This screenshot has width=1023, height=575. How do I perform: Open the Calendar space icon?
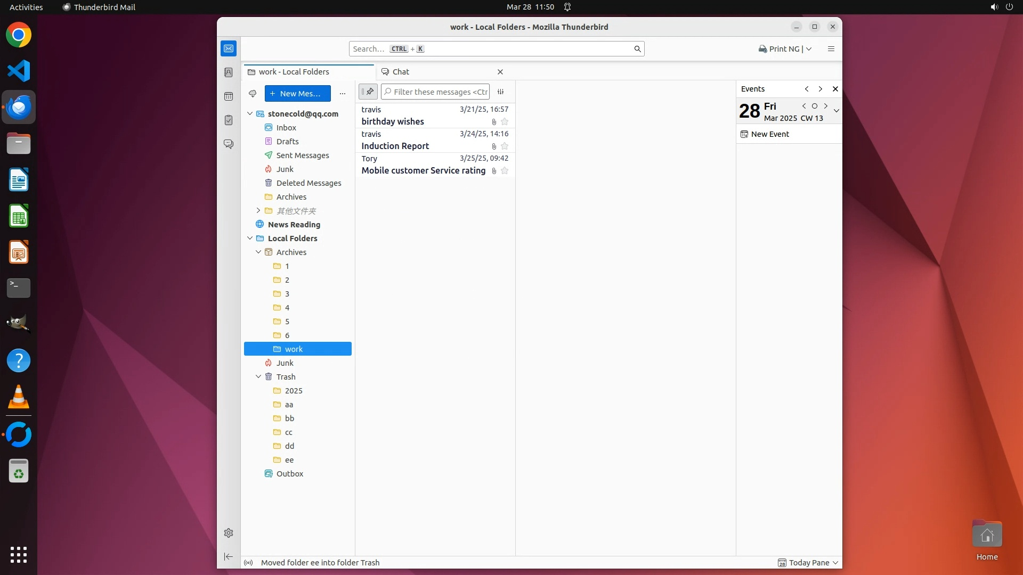pyautogui.click(x=229, y=96)
